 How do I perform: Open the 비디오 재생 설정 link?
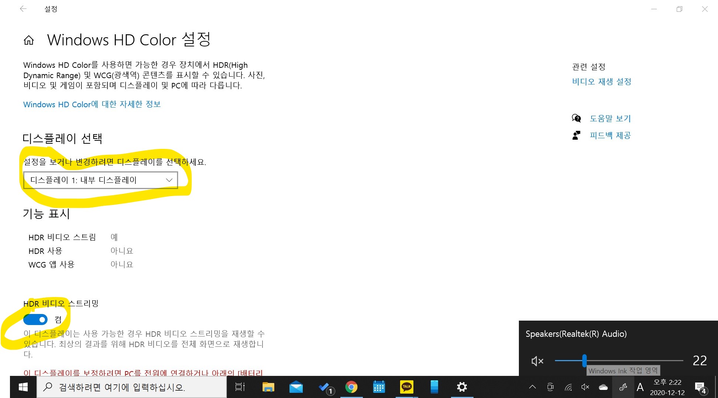pos(601,81)
